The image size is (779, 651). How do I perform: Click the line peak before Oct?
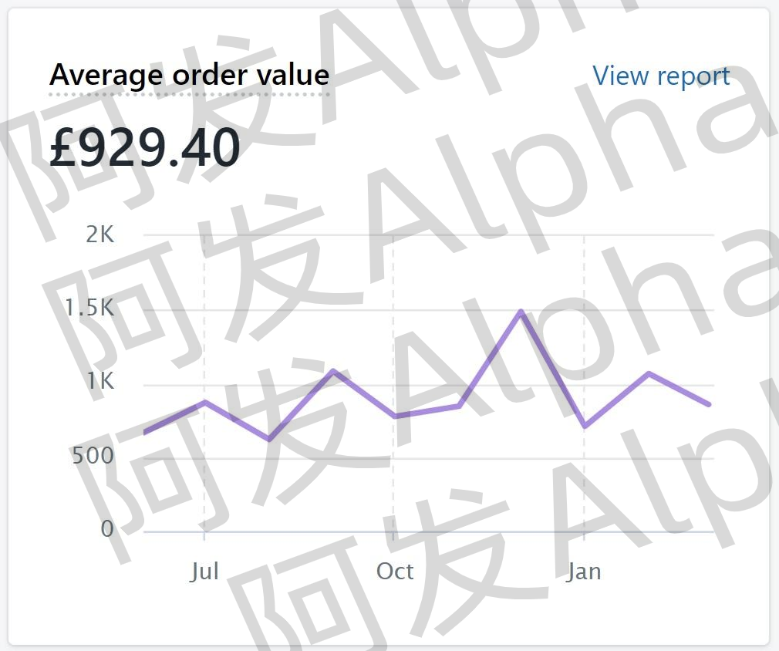coord(333,371)
